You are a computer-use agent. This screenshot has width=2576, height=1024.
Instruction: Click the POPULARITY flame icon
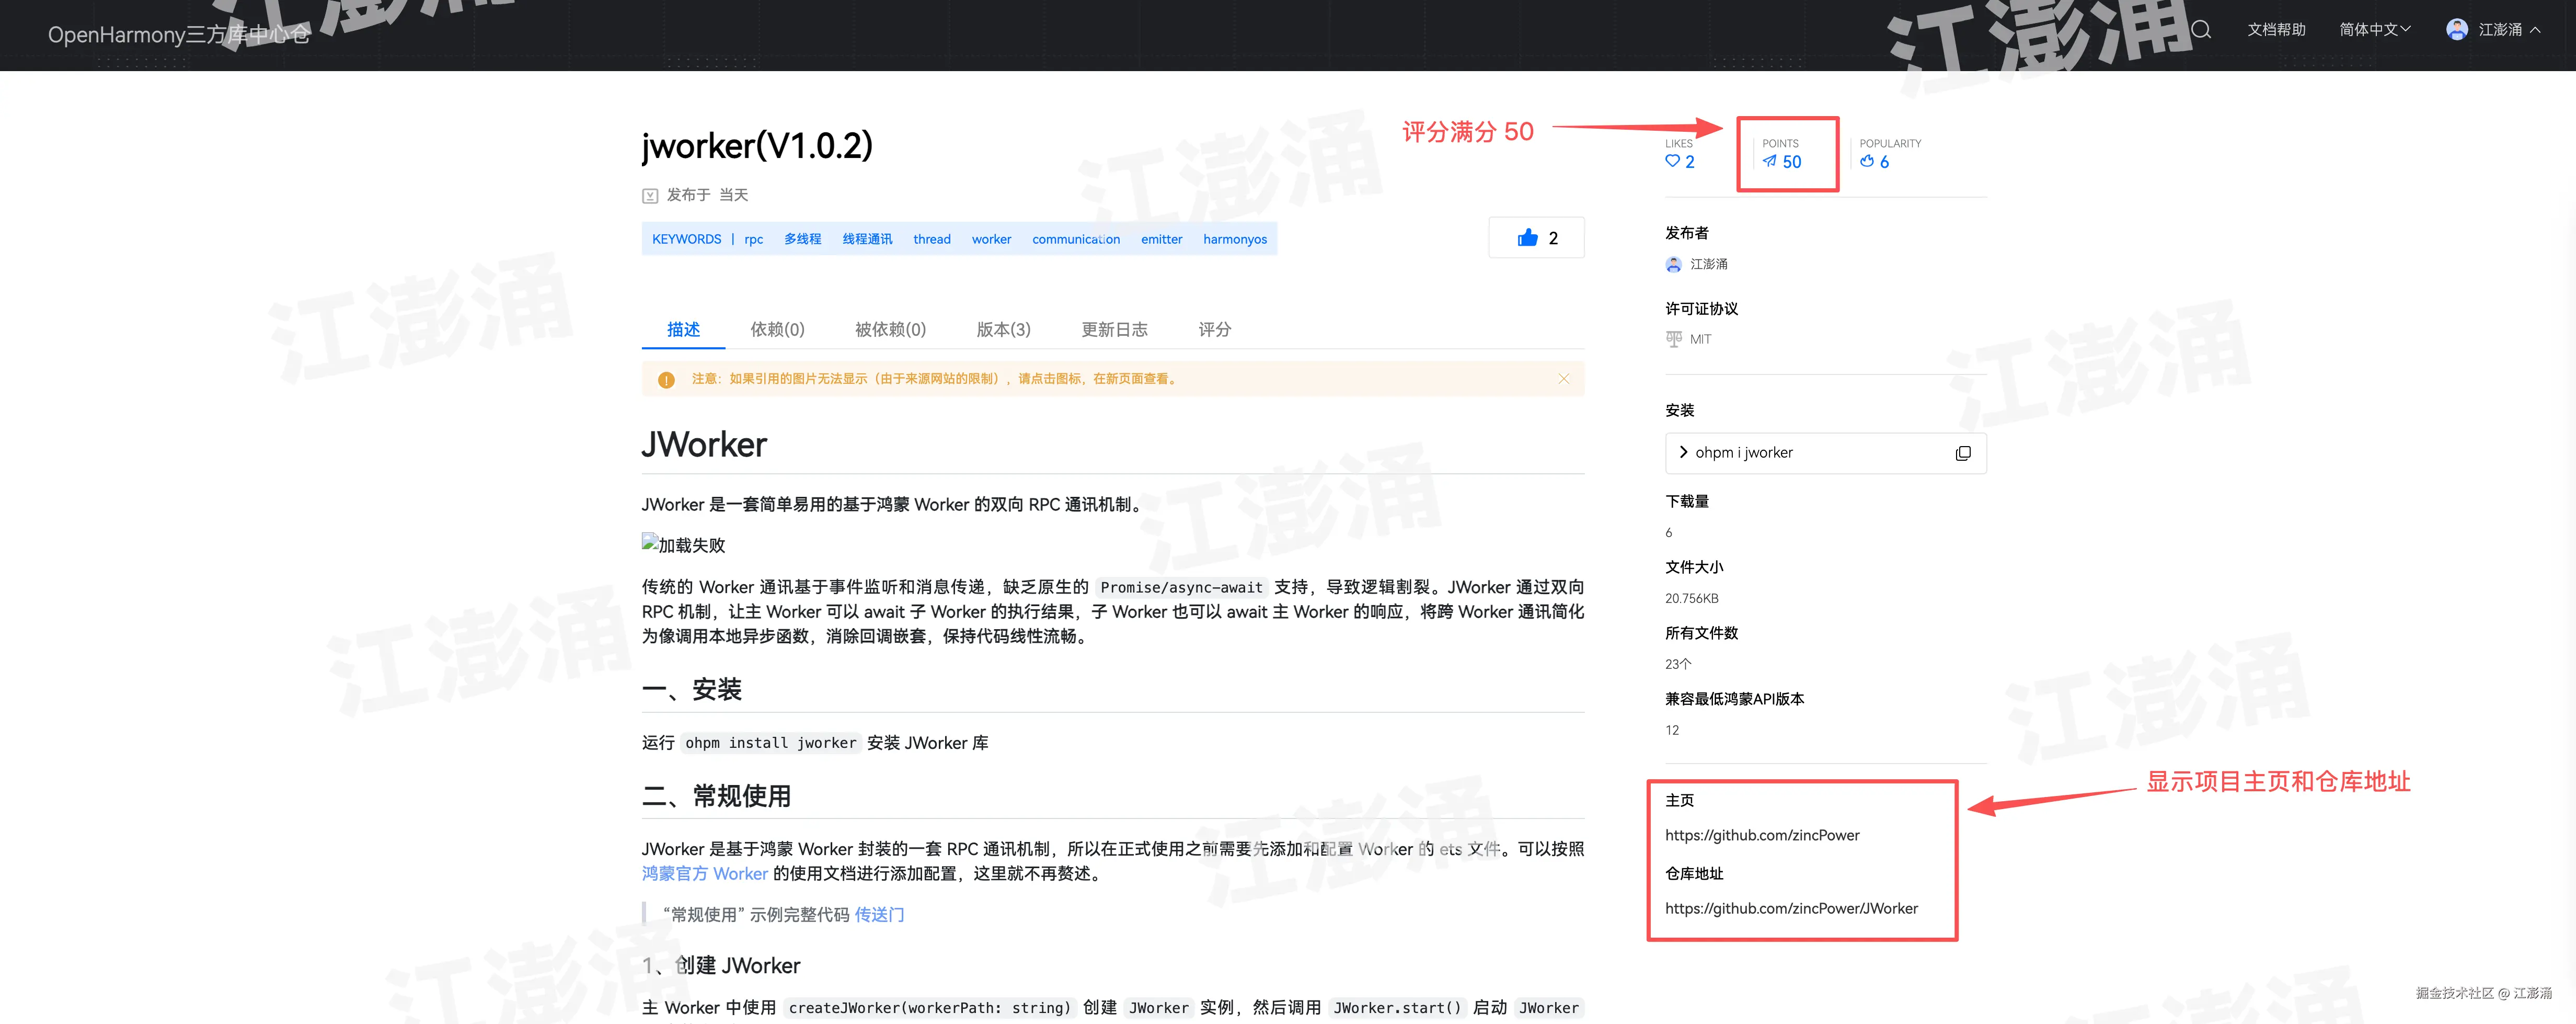[x=1866, y=161]
